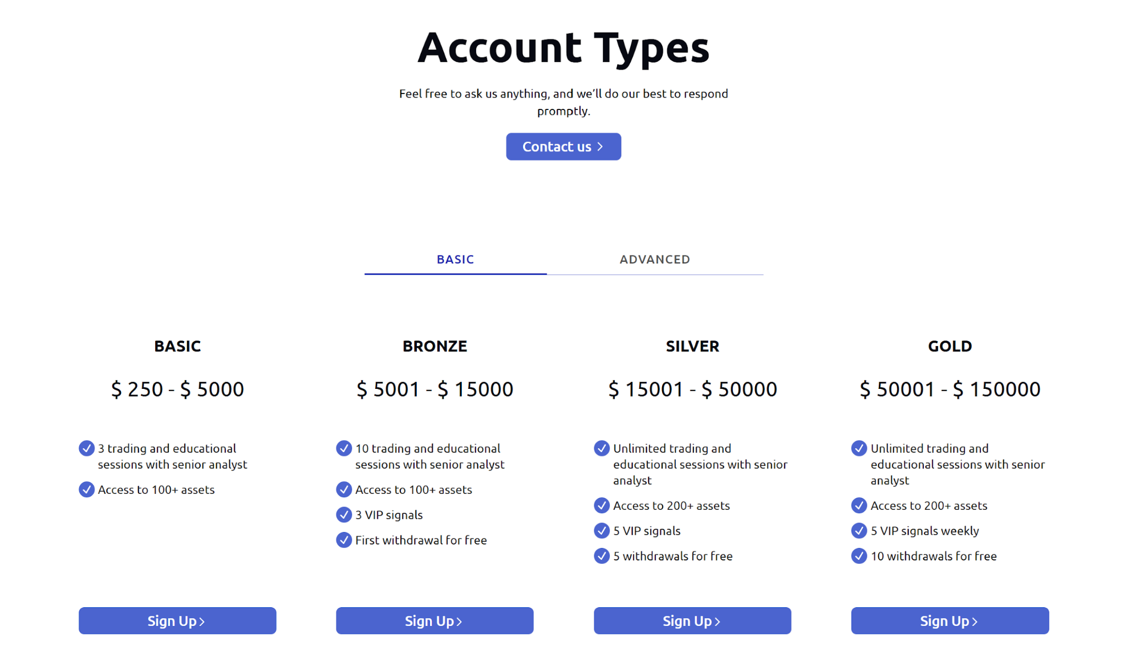Click checkmark beside 10 withdrawals for free
Image resolution: width=1140 pixels, height=654 pixels.
pyautogui.click(x=859, y=555)
